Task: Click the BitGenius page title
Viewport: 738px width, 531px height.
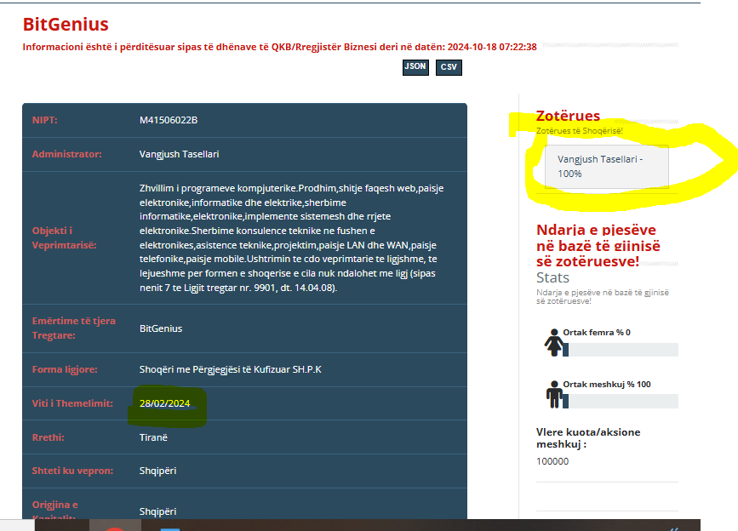Action: (66, 25)
